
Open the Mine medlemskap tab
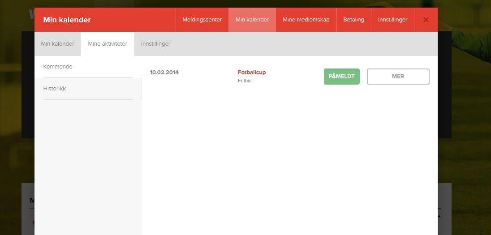pos(306,20)
